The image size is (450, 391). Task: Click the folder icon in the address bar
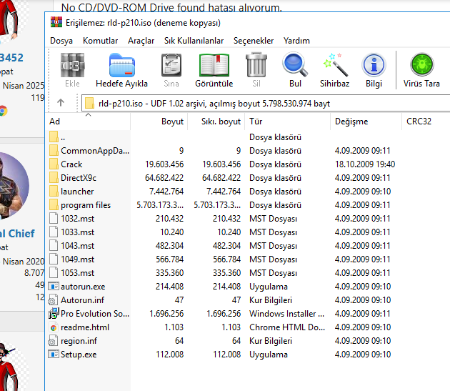89,103
